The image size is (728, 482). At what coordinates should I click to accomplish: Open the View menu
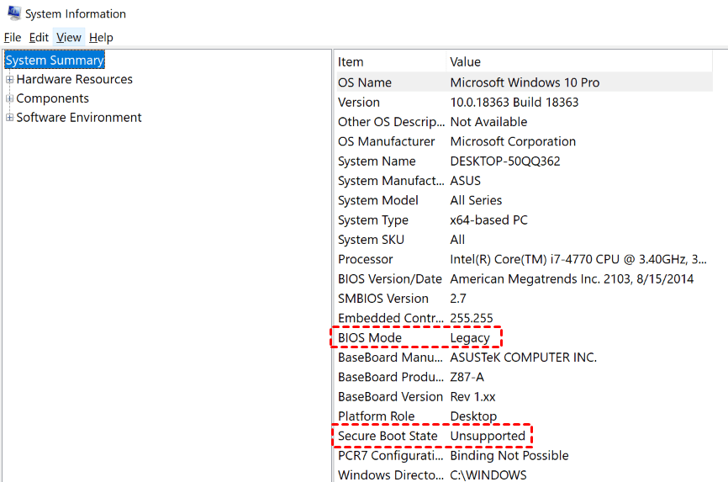[69, 37]
